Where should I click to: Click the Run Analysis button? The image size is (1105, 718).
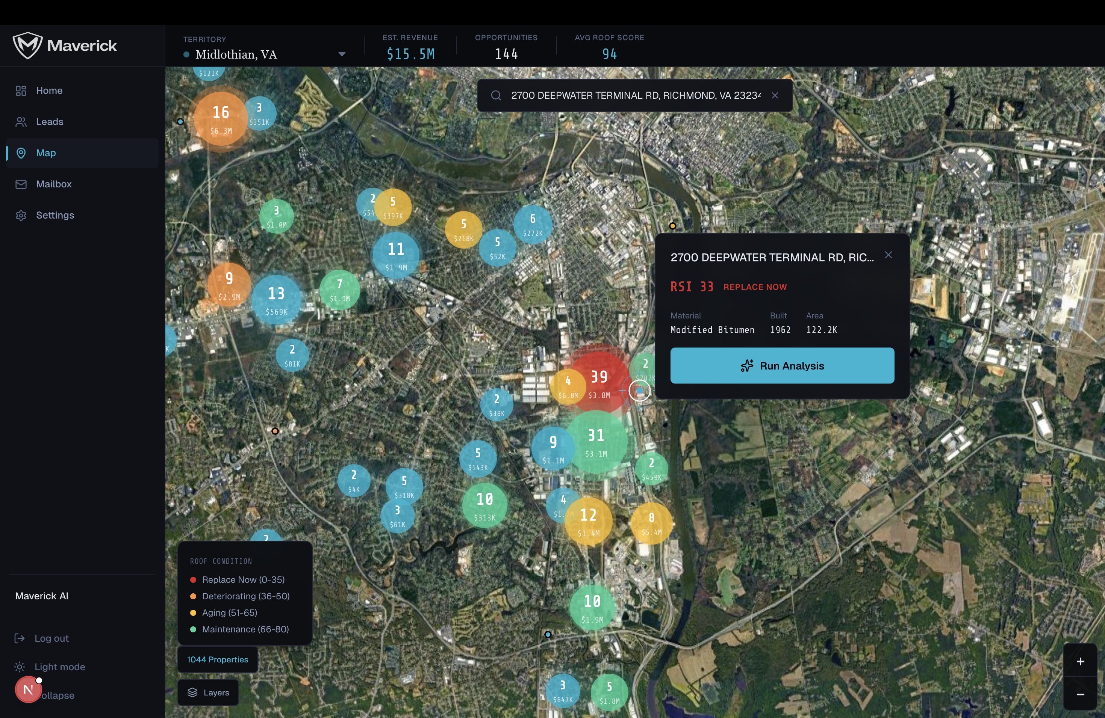click(782, 365)
